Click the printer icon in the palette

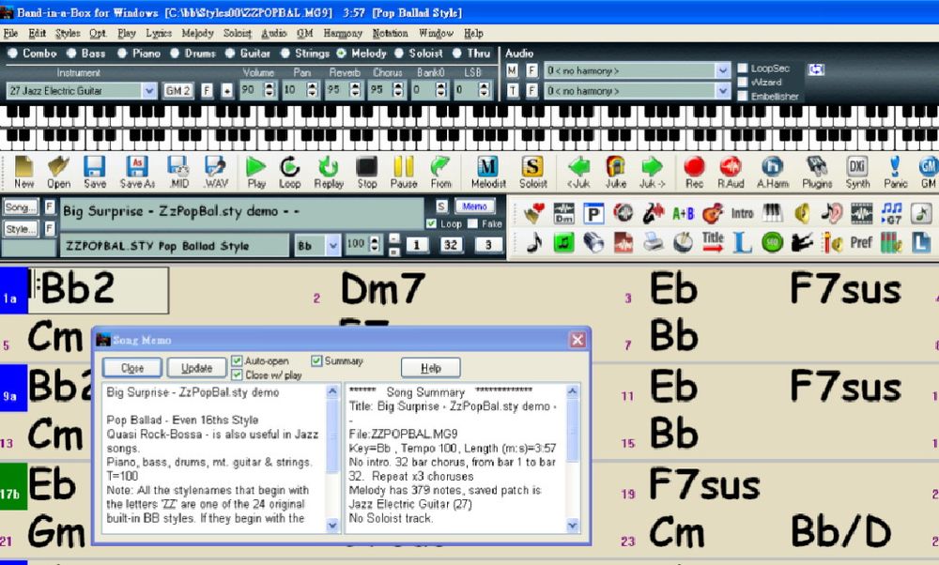click(653, 242)
